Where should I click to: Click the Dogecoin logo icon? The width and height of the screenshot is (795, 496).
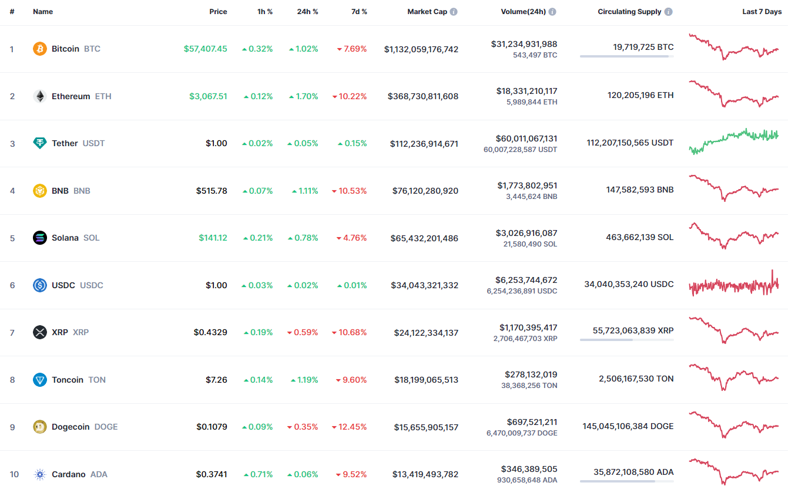coord(40,427)
